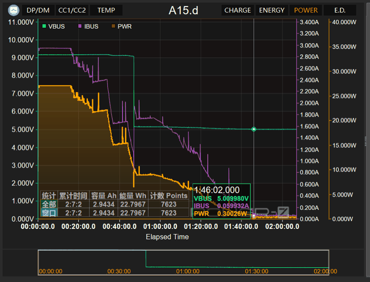Click the 能量 Wh column header
Screen dimensions: 370x282
pyautogui.click(x=133, y=196)
